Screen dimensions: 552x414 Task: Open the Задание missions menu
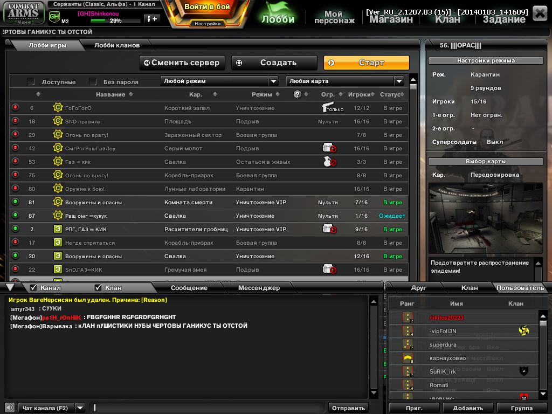(504, 19)
